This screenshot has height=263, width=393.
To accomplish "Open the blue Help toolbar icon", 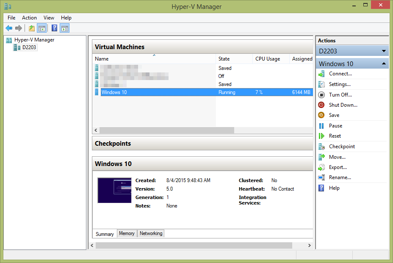I will (x=54, y=28).
